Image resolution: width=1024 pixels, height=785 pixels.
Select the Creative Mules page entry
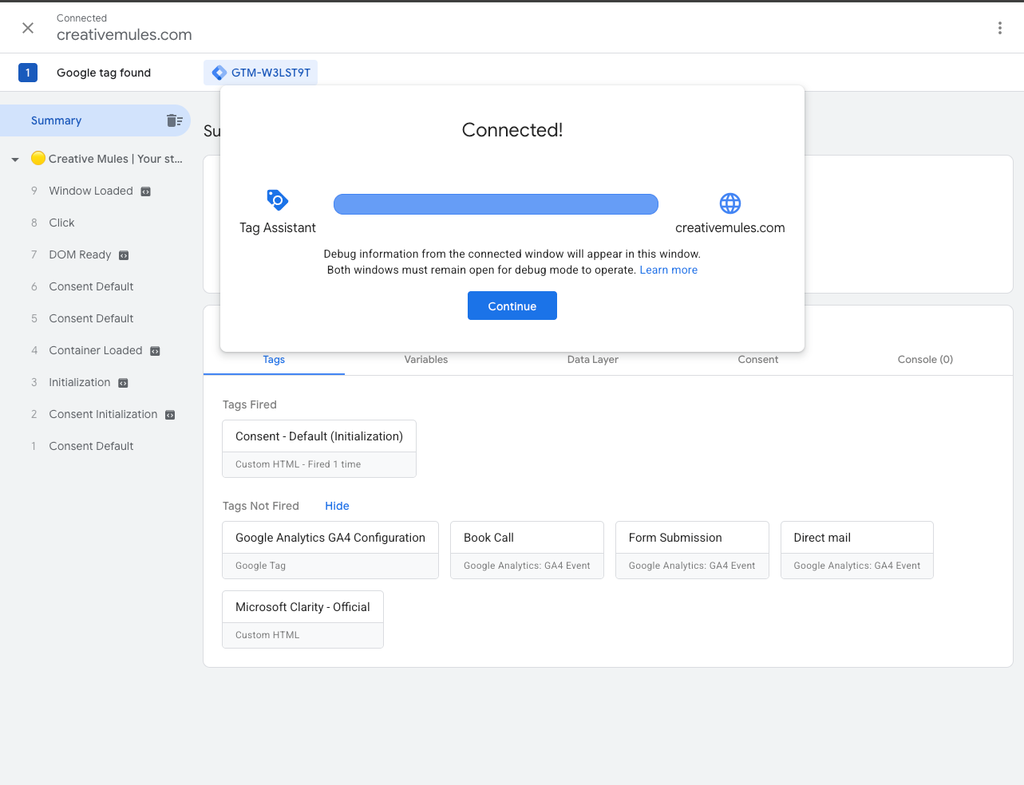pos(116,159)
